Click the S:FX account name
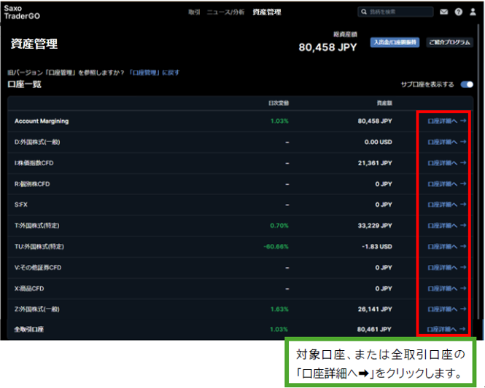This screenshot has width=485, height=388. click(x=20, y=205)
